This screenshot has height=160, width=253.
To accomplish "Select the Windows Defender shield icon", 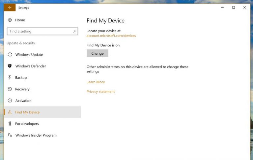I will click(10, 66).
